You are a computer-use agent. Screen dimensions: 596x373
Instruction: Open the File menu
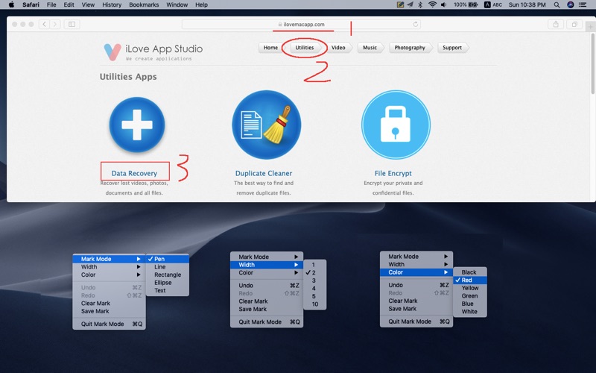[x=51, y=4]
